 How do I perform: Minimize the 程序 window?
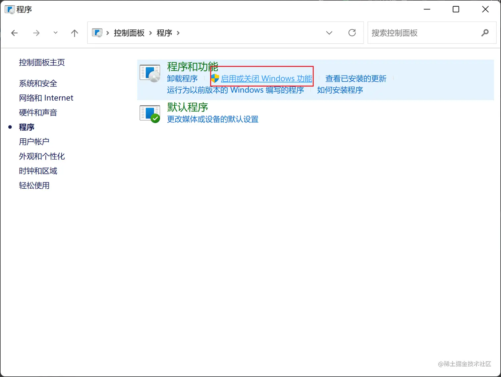click(x=427, y=9)
